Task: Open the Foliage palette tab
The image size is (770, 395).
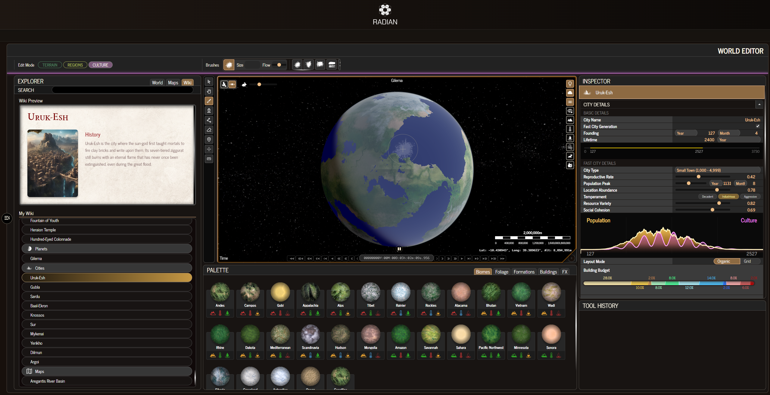Action: (502, 272)
